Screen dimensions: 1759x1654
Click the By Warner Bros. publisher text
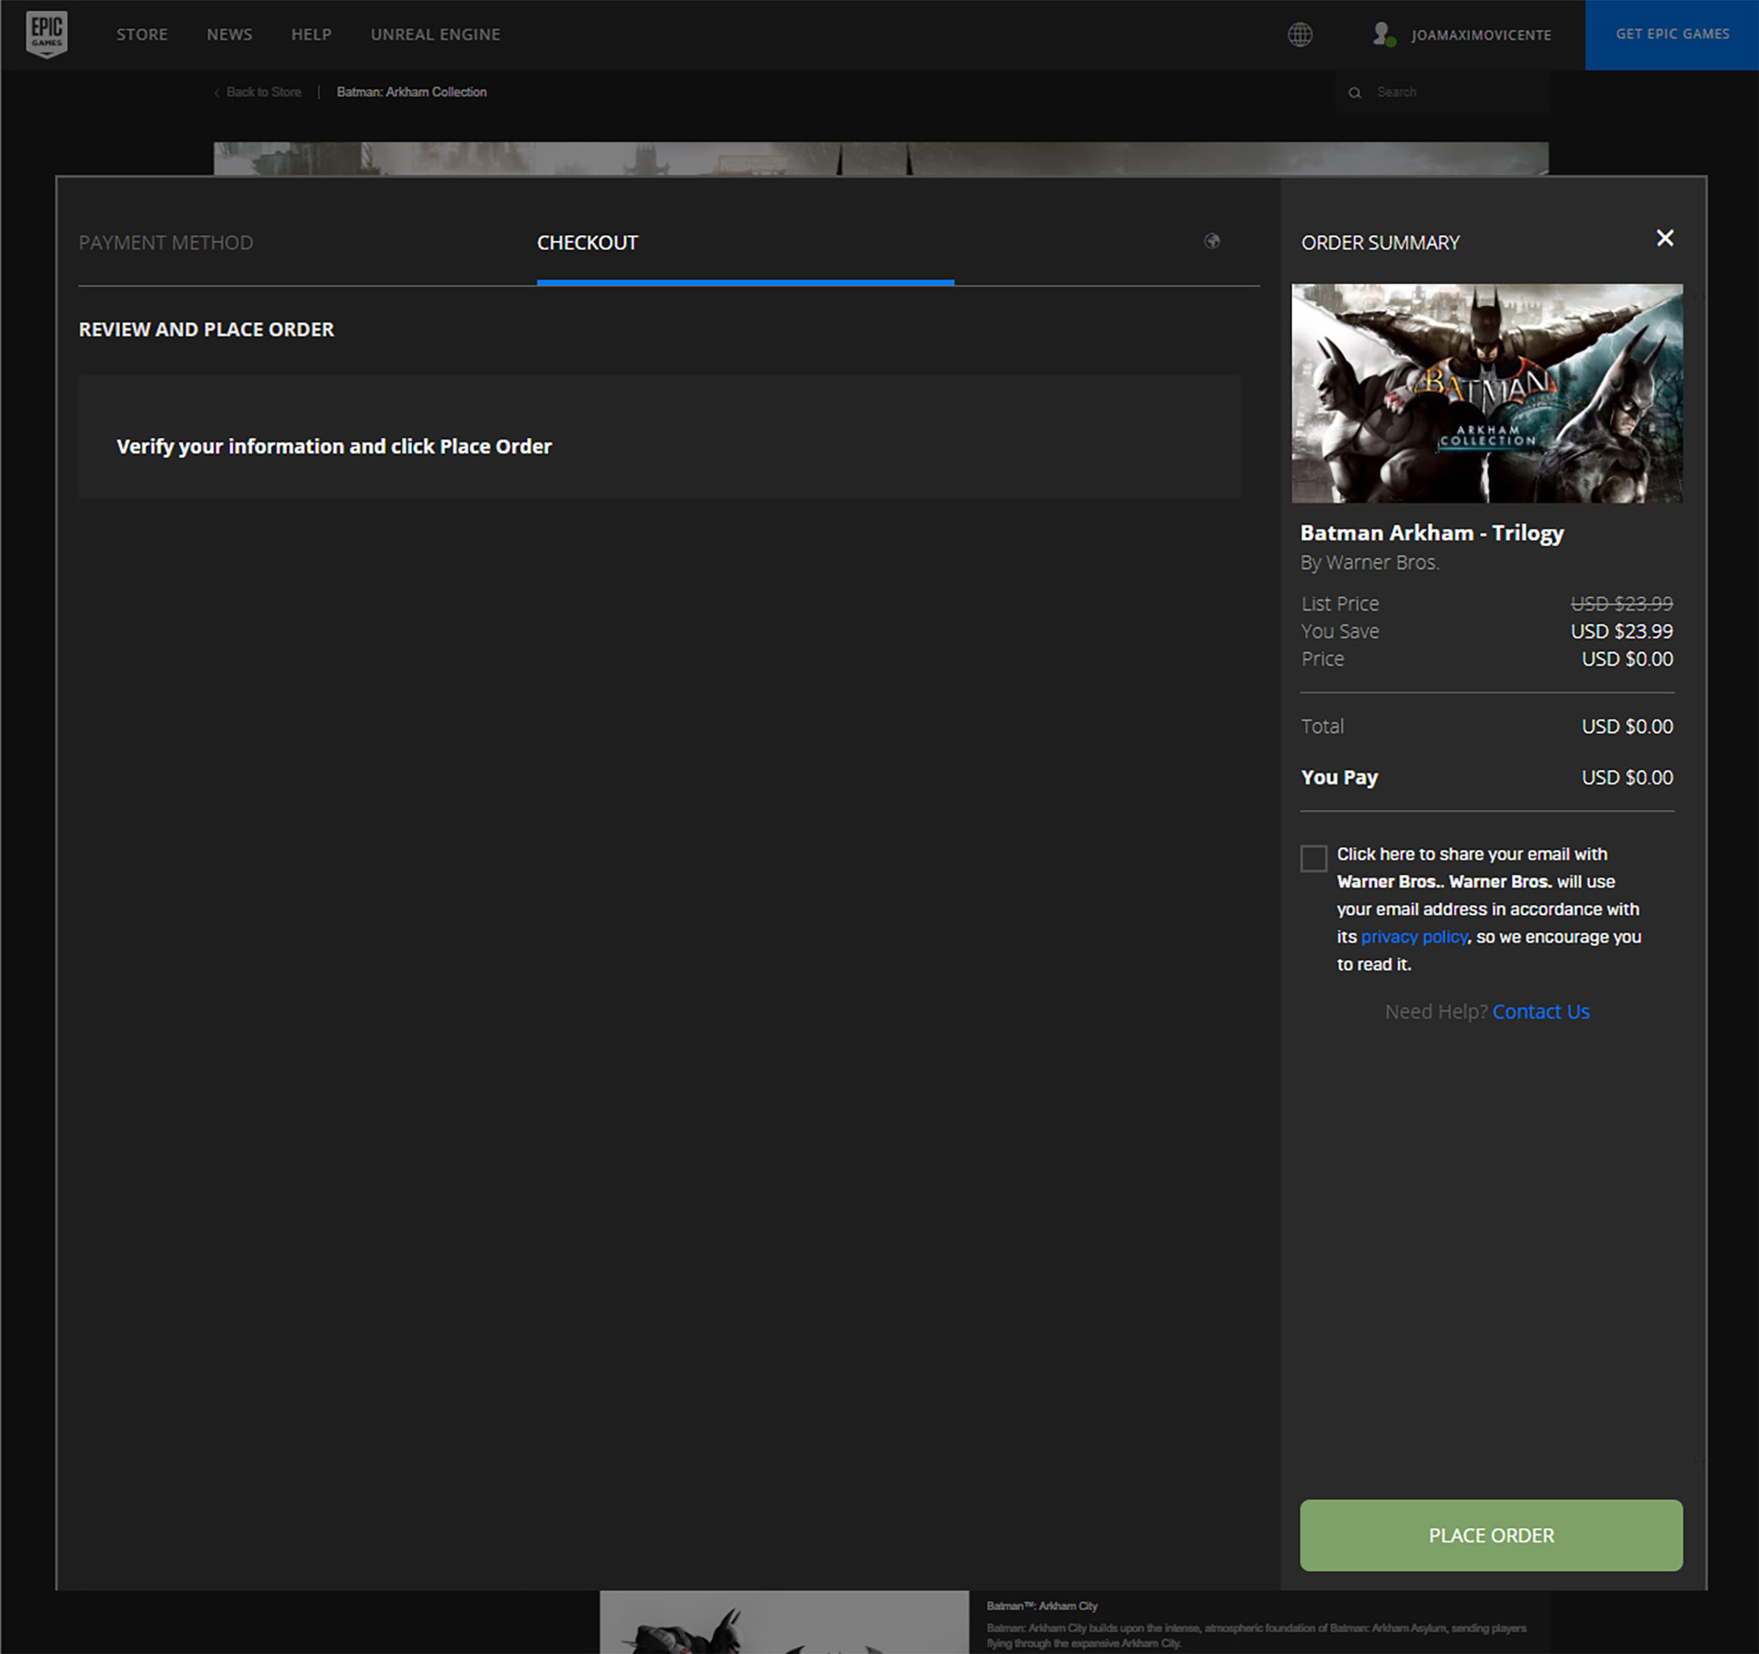coord(1370,562)
